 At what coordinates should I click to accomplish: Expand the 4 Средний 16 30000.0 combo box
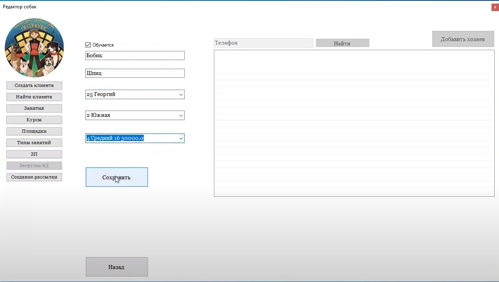135,138
